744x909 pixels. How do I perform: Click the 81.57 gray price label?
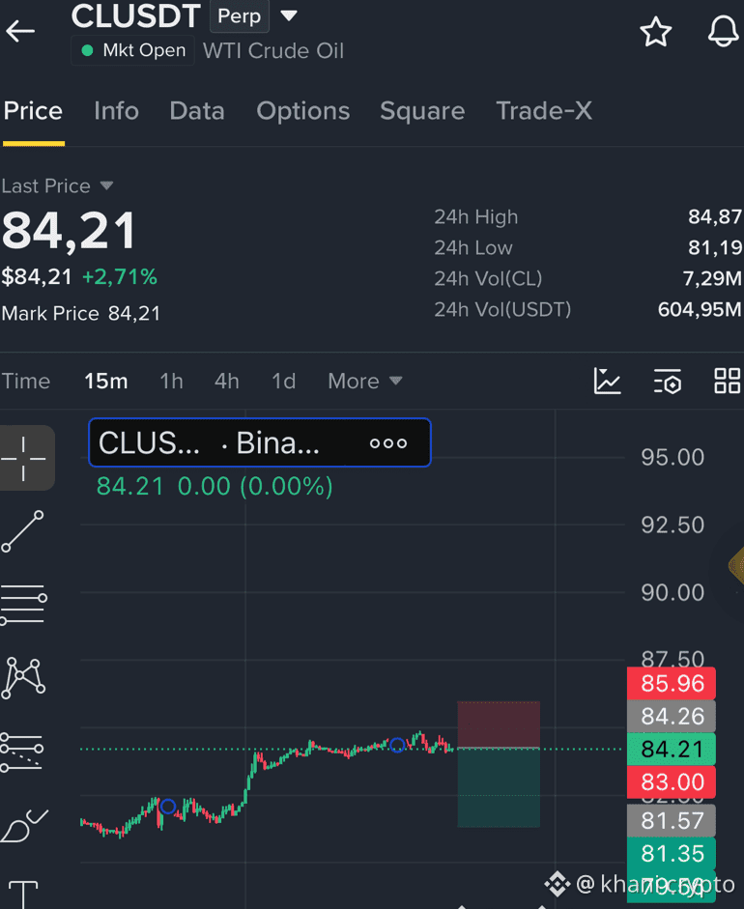pos(672,821)
